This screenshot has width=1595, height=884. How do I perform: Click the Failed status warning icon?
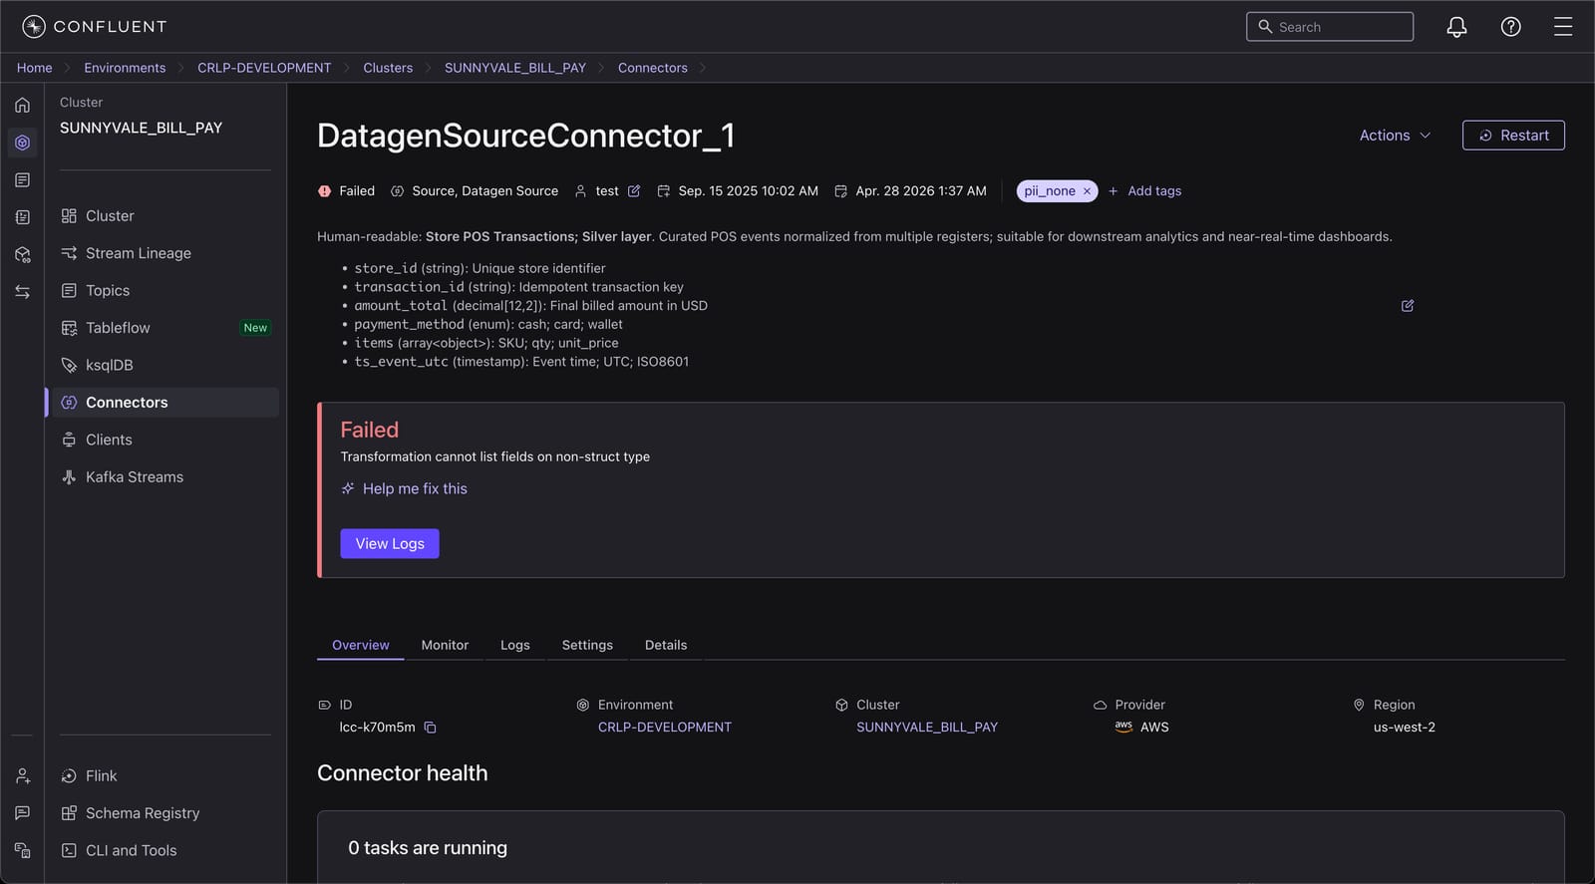tap(324, 191)
